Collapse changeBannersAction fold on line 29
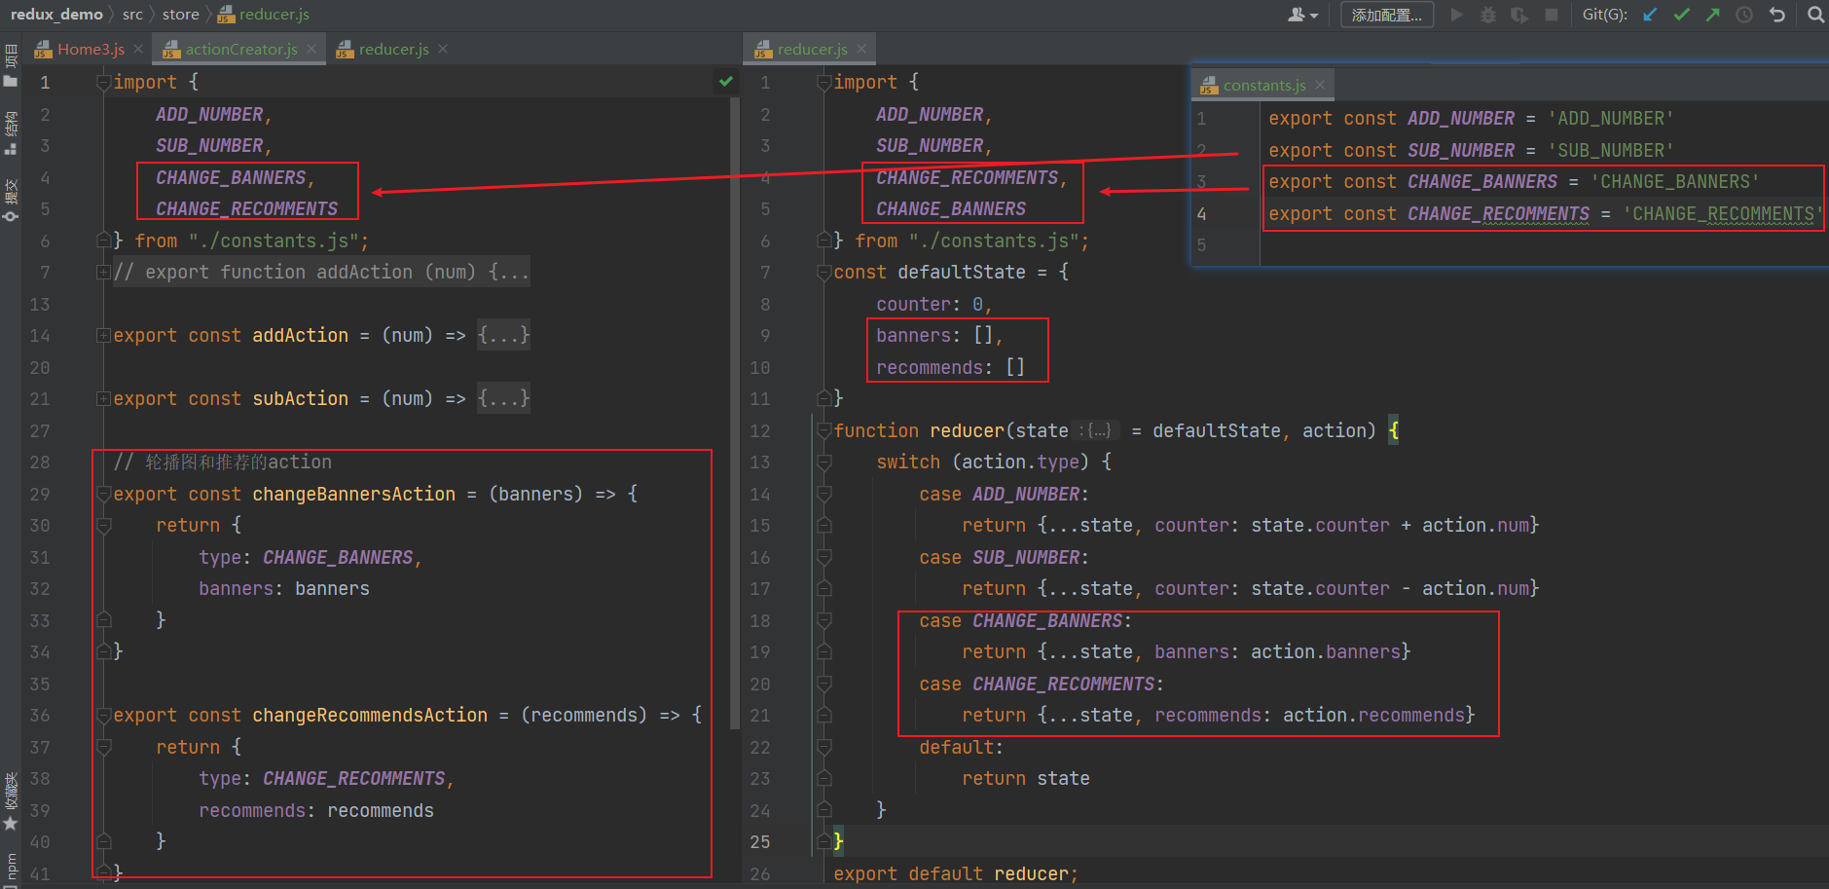 tap(103, 495)
